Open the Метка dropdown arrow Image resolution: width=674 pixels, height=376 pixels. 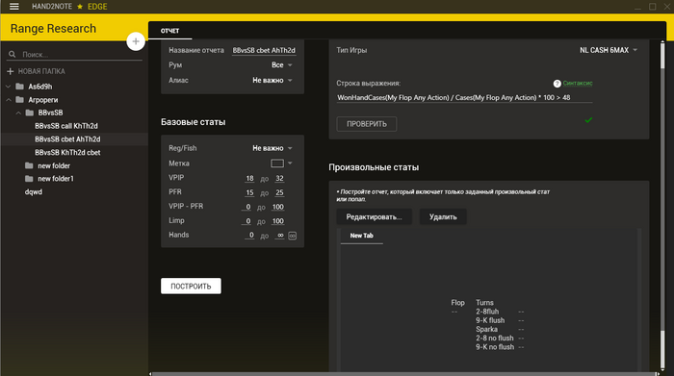click(290, 163)
